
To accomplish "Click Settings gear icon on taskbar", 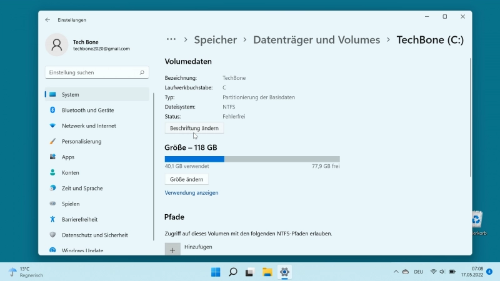I will tap(284, 272).
